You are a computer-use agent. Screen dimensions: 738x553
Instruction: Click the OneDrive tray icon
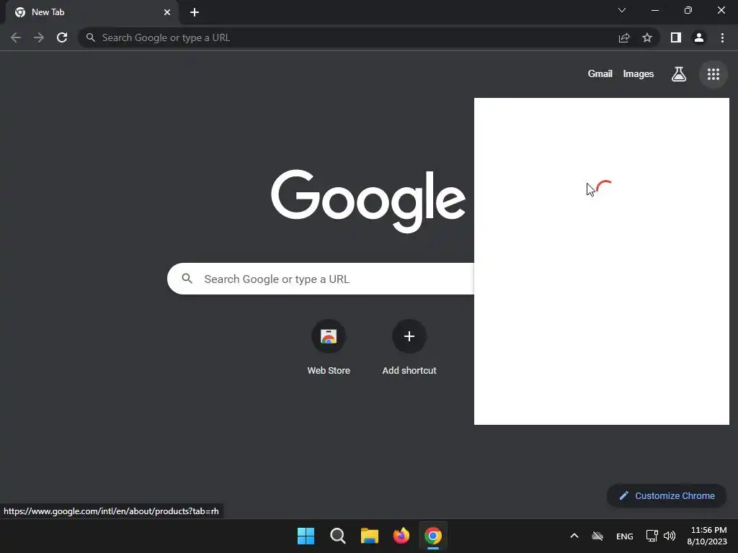coord(597,536)
